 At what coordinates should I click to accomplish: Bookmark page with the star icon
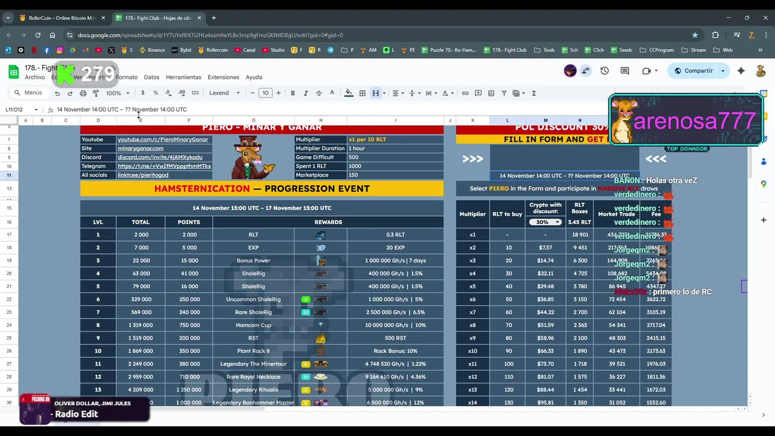694,35
